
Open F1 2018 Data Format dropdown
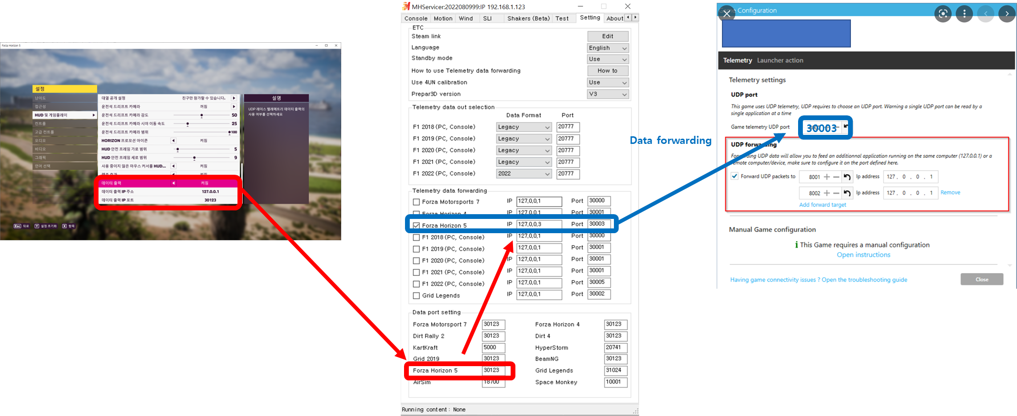[523, 127]
